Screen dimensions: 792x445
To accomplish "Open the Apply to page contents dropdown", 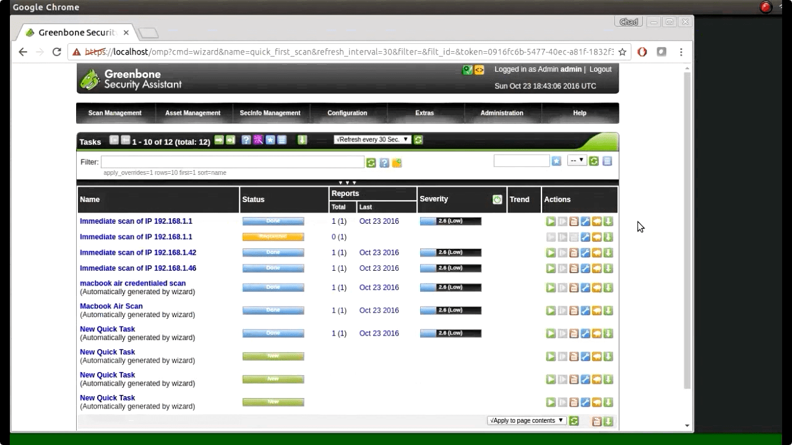I will [526, 420].
